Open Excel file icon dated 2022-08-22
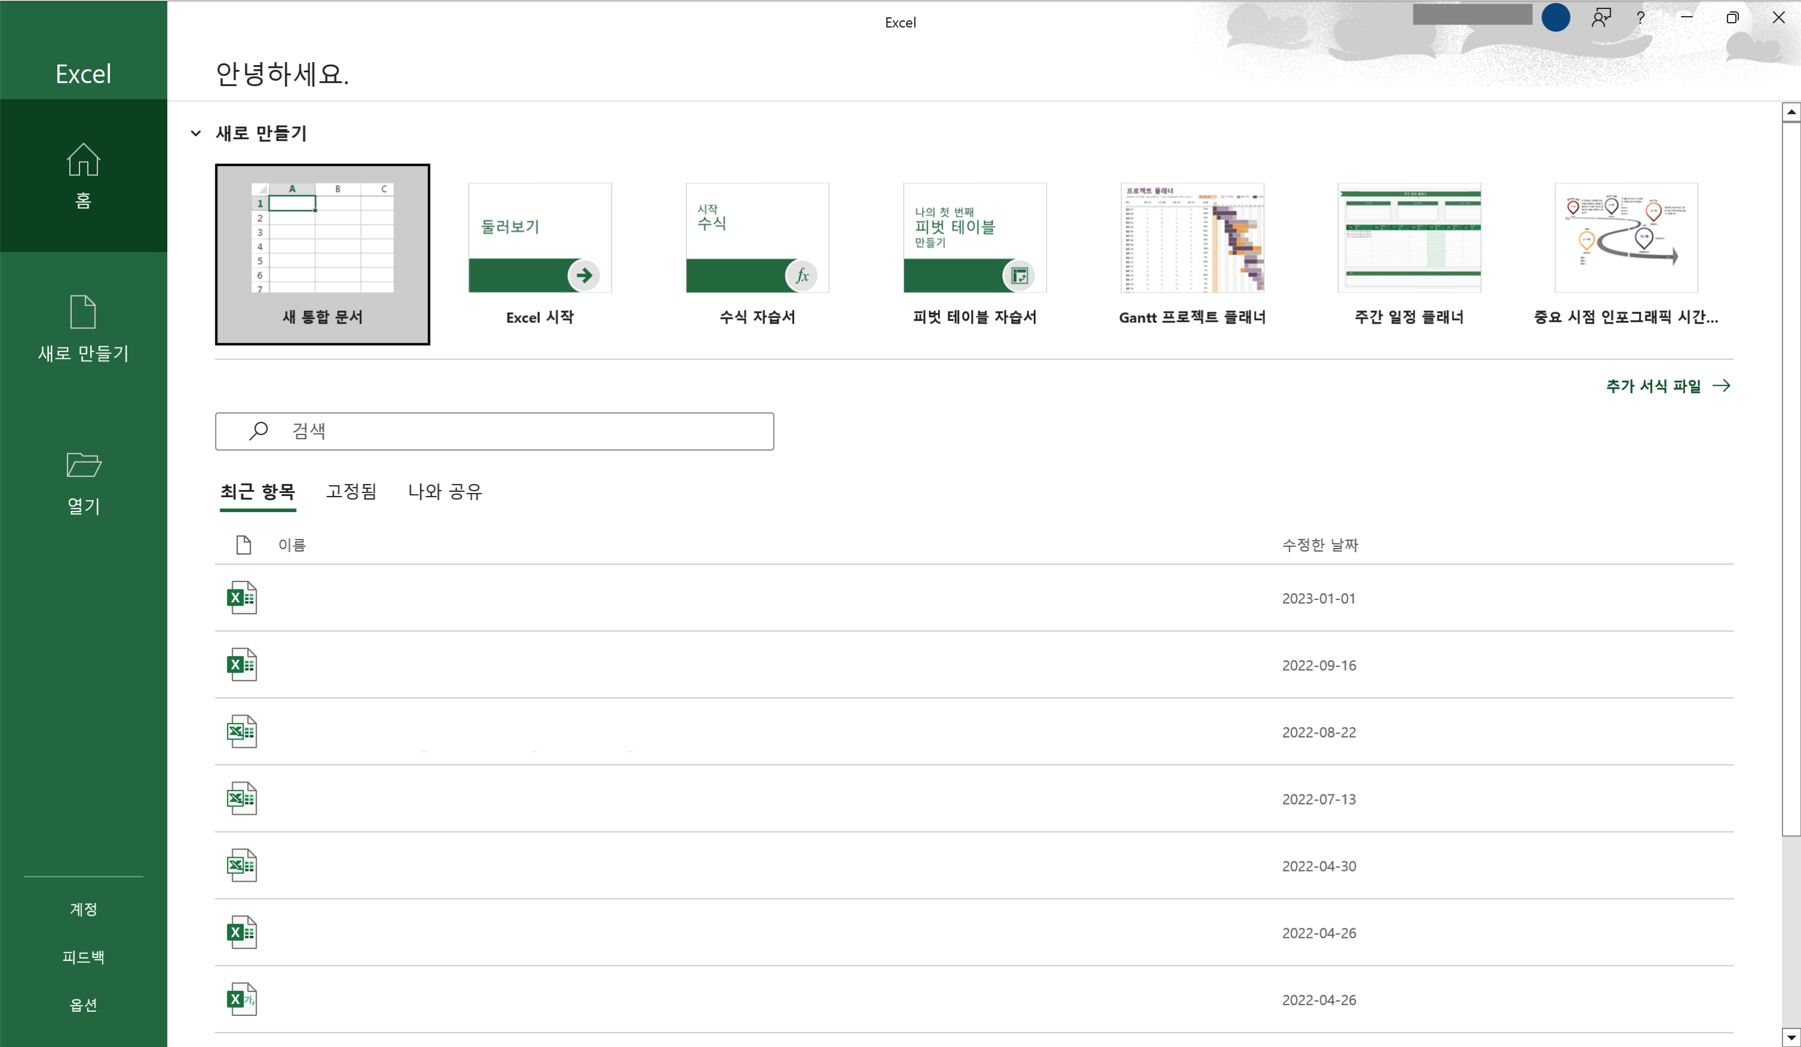1801x1047 pixels. (242, 732)
